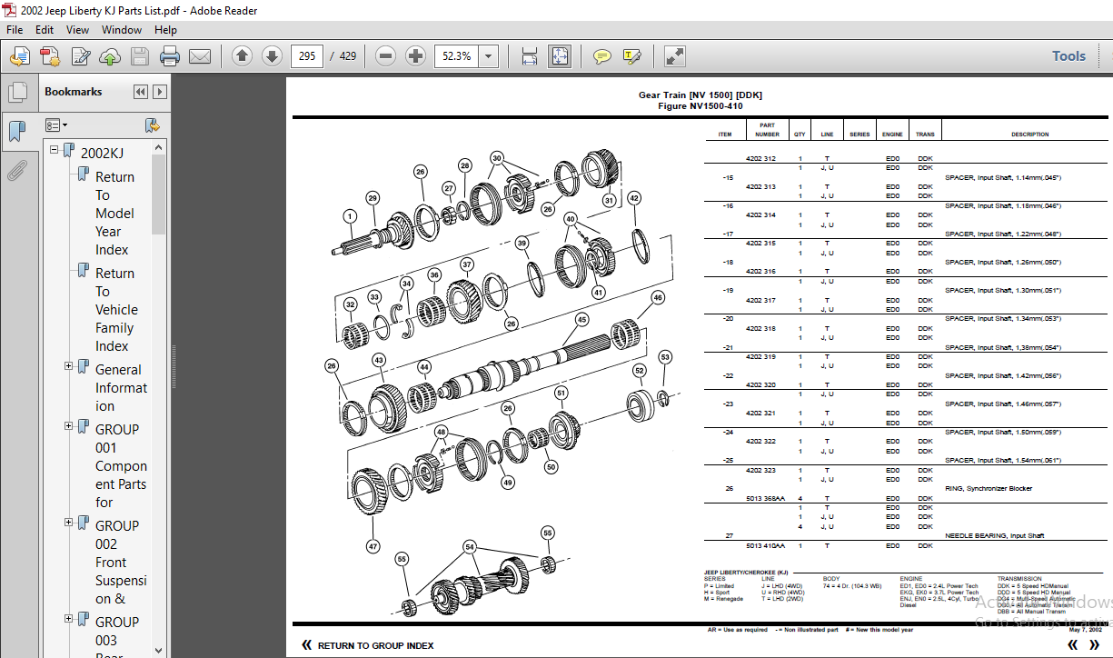Click the bookmarks panel scrollbar thumb
Screen dimensions: 1113x658
pyautogui.click(x=159, y=194)
